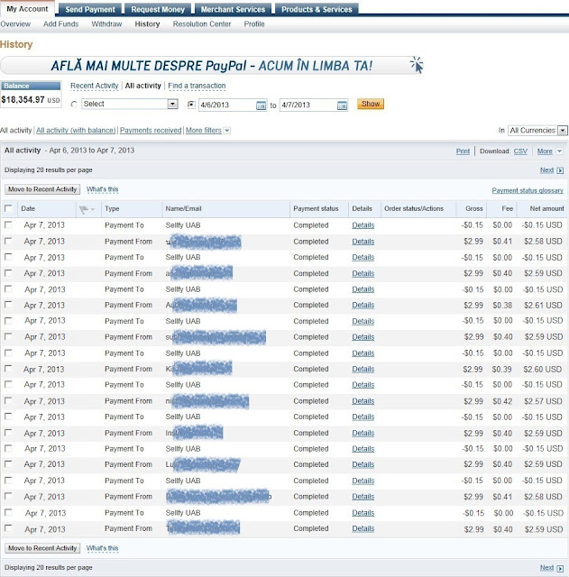Viewport: 569px width, 577px height.
Task: Click the Payments received filter link
Action: pyautogui.click(x=151, y=130)
